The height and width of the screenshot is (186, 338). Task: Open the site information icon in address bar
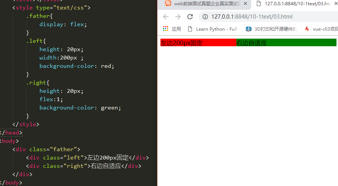tap(205, 17)
